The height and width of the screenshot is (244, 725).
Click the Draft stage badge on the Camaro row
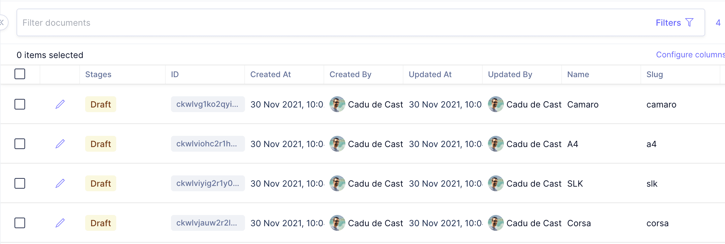pyautogui.click(x=100, y=104)
